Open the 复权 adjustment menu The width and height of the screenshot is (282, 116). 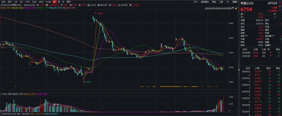tap(196, 2)
